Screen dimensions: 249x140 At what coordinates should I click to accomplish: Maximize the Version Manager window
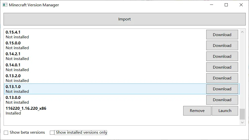226,5
